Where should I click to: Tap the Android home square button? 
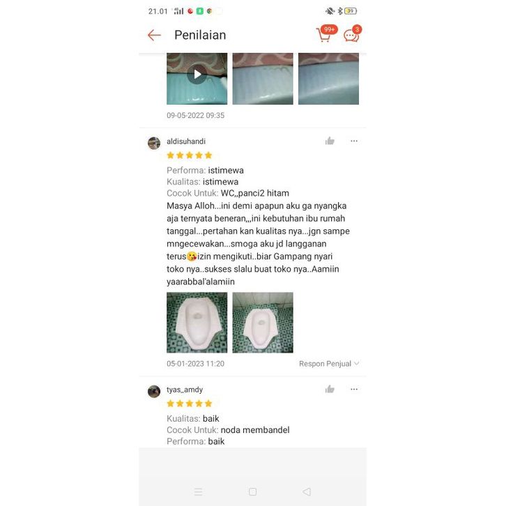(253, 491)
